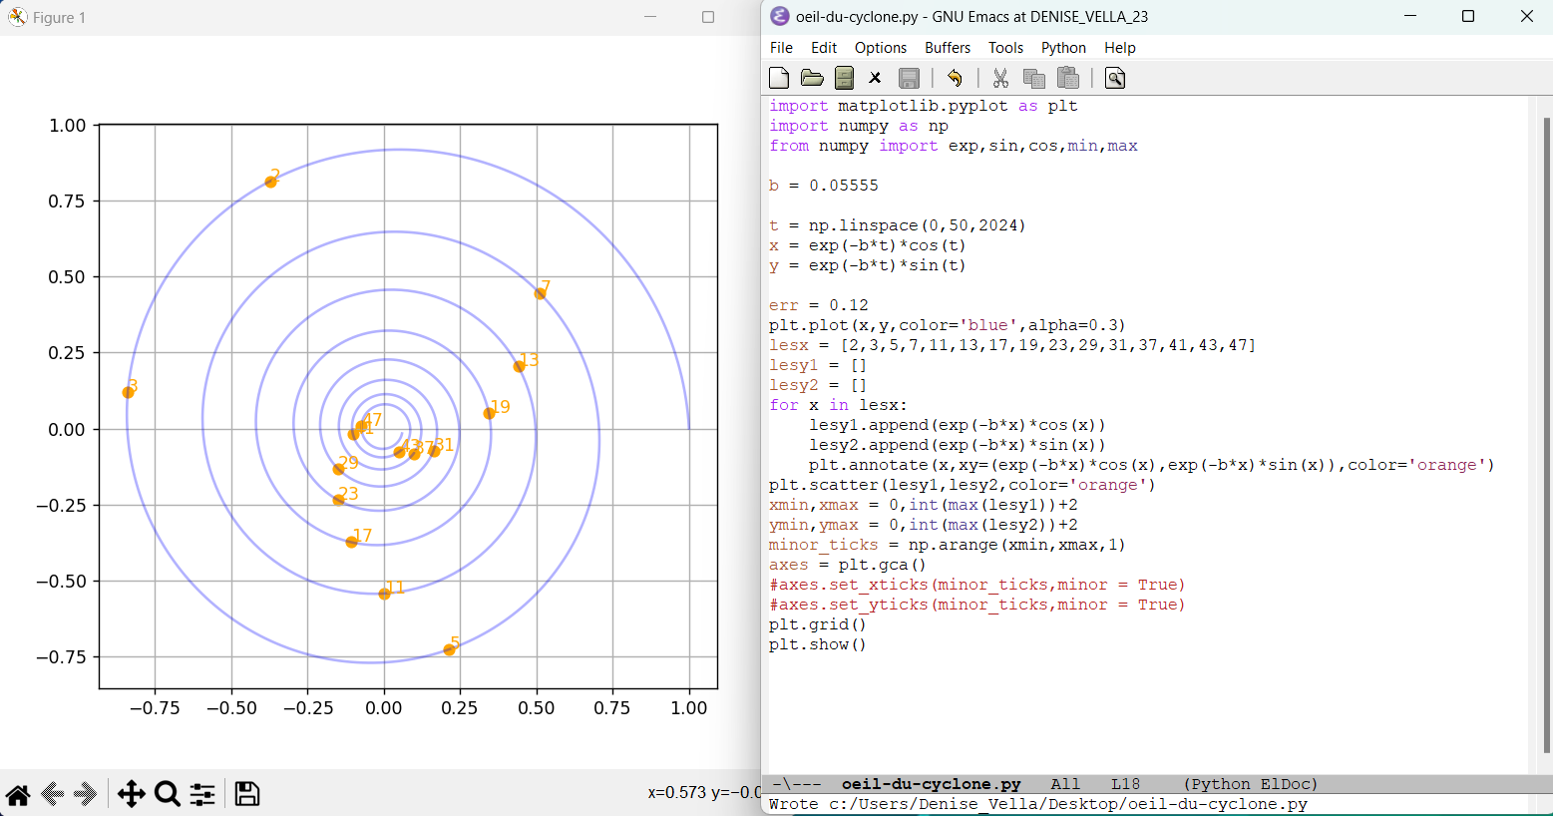Expand the Buffers menu

point(947,48)
